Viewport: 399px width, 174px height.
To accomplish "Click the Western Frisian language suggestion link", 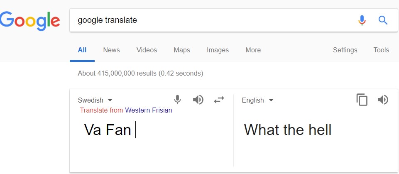I will [x=148, y=110].
